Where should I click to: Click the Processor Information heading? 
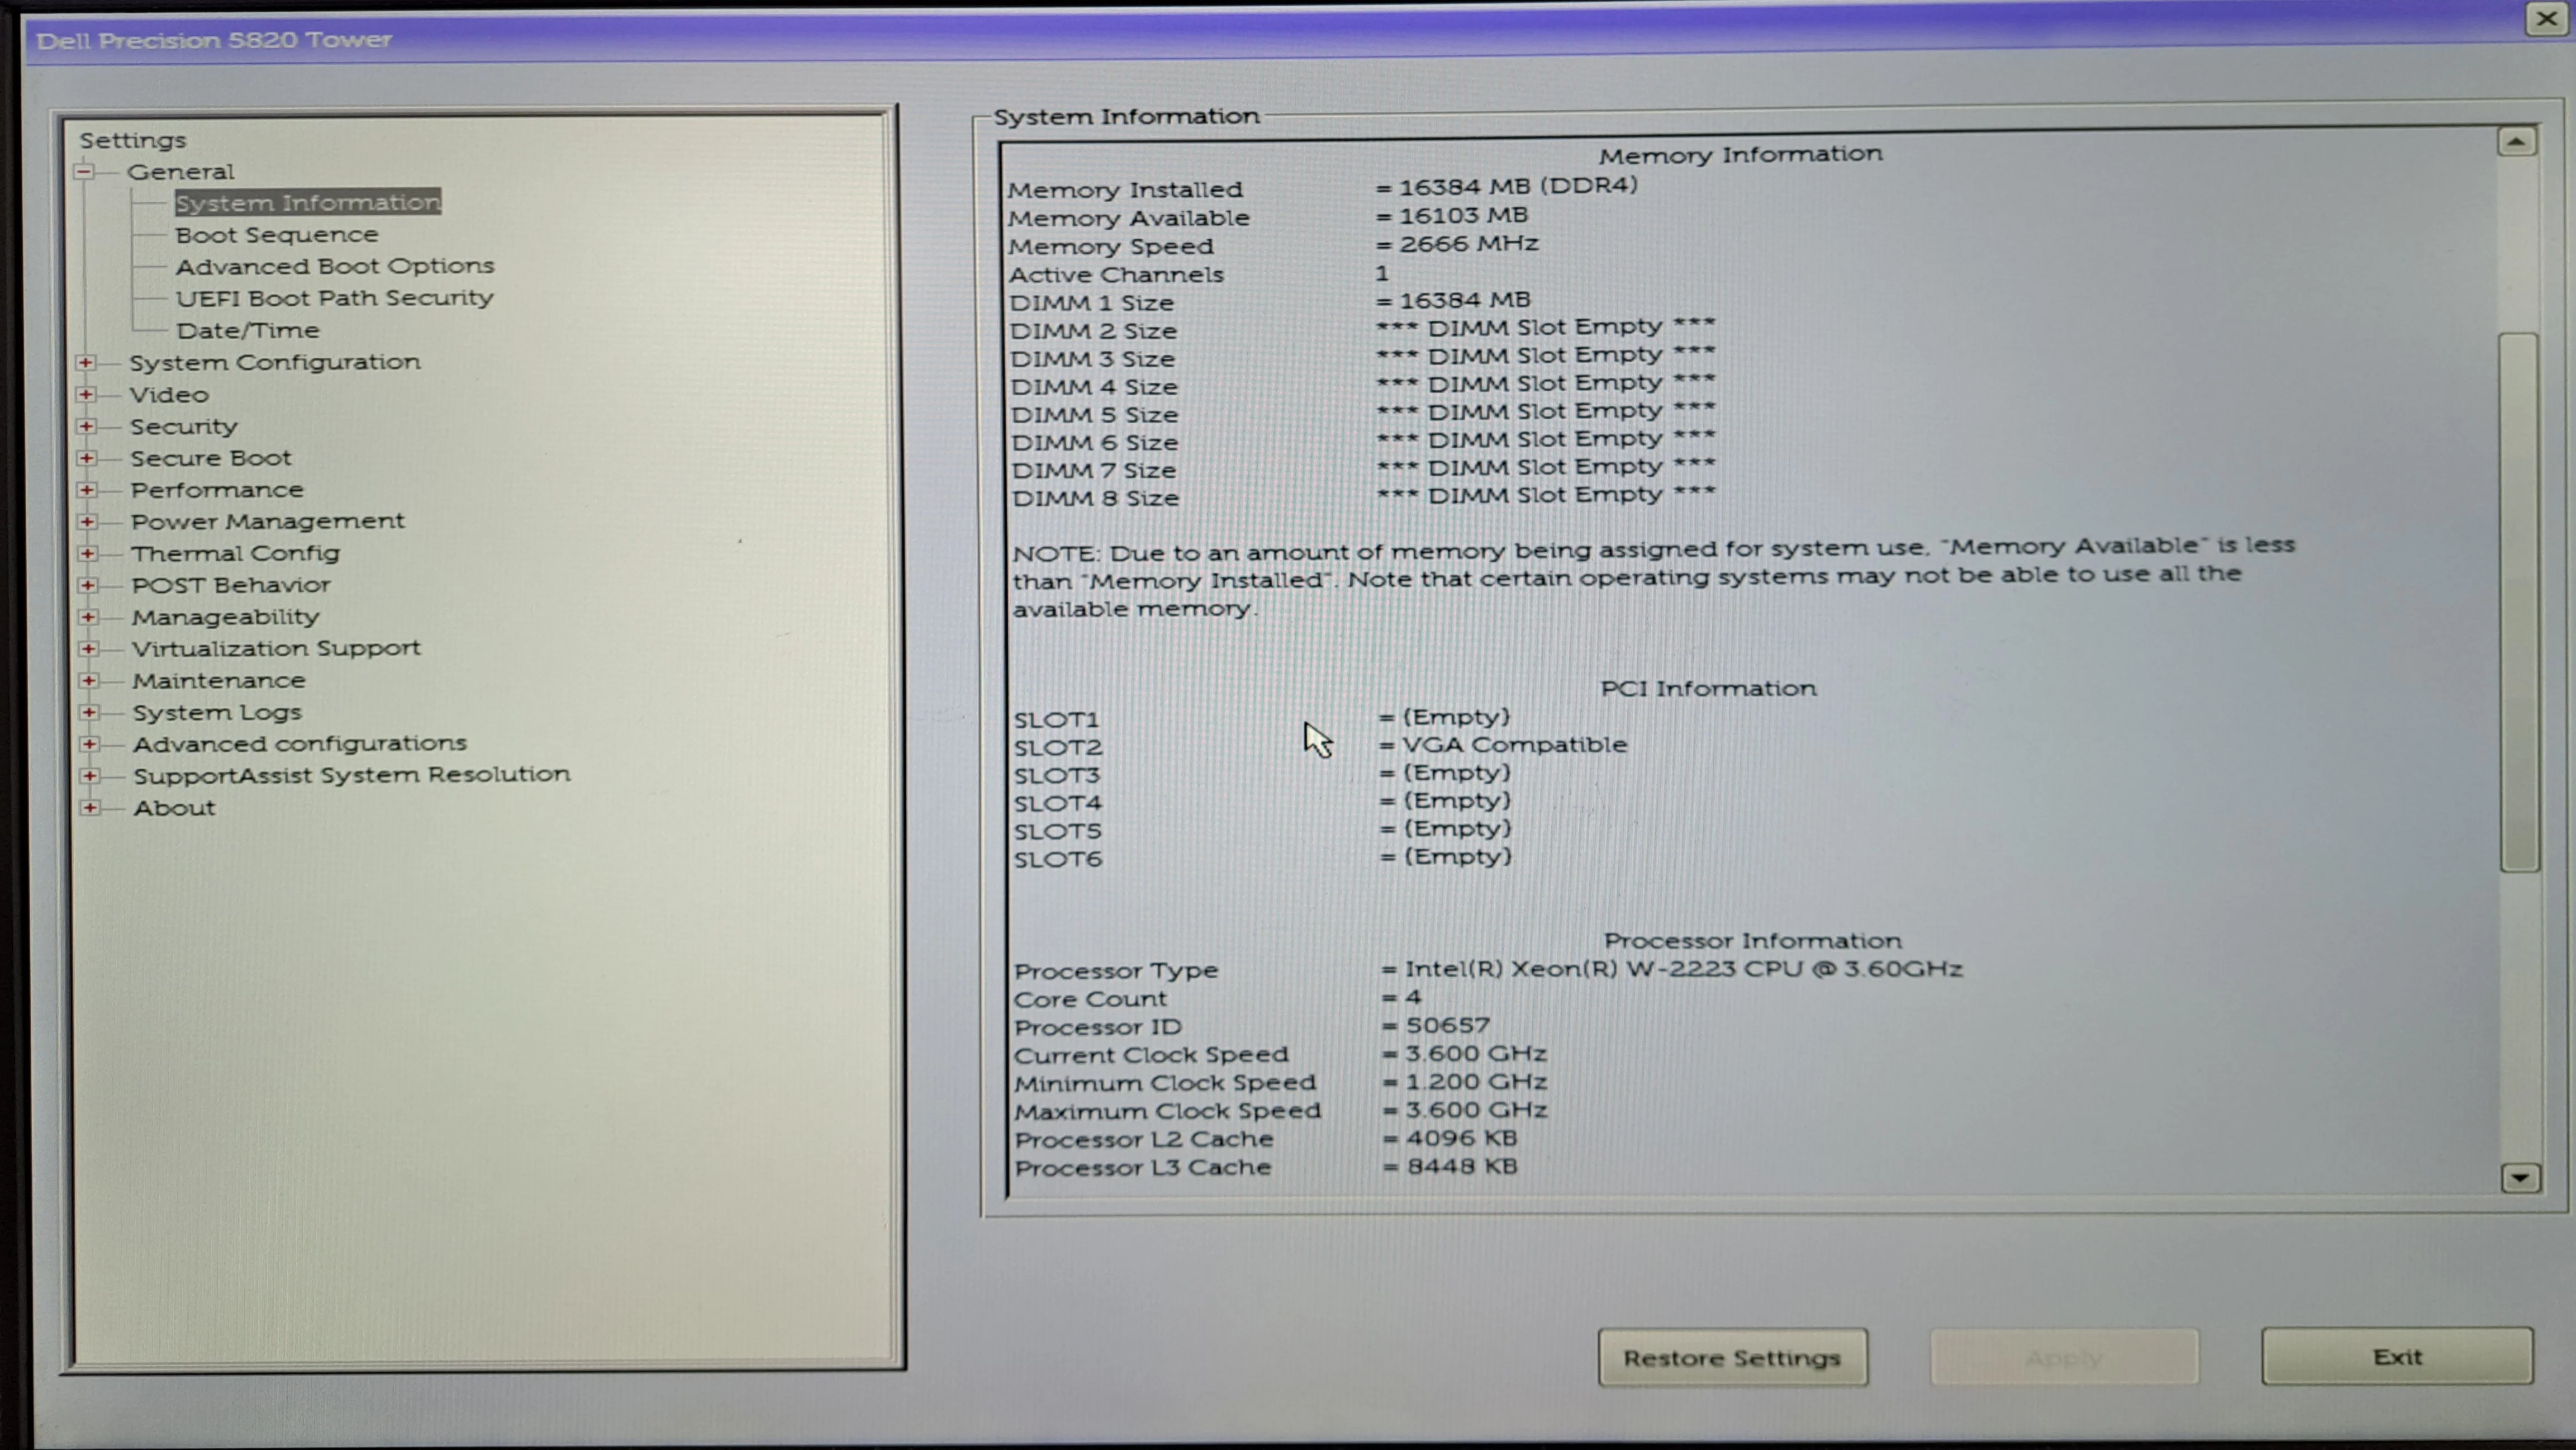coord(1753,942)
